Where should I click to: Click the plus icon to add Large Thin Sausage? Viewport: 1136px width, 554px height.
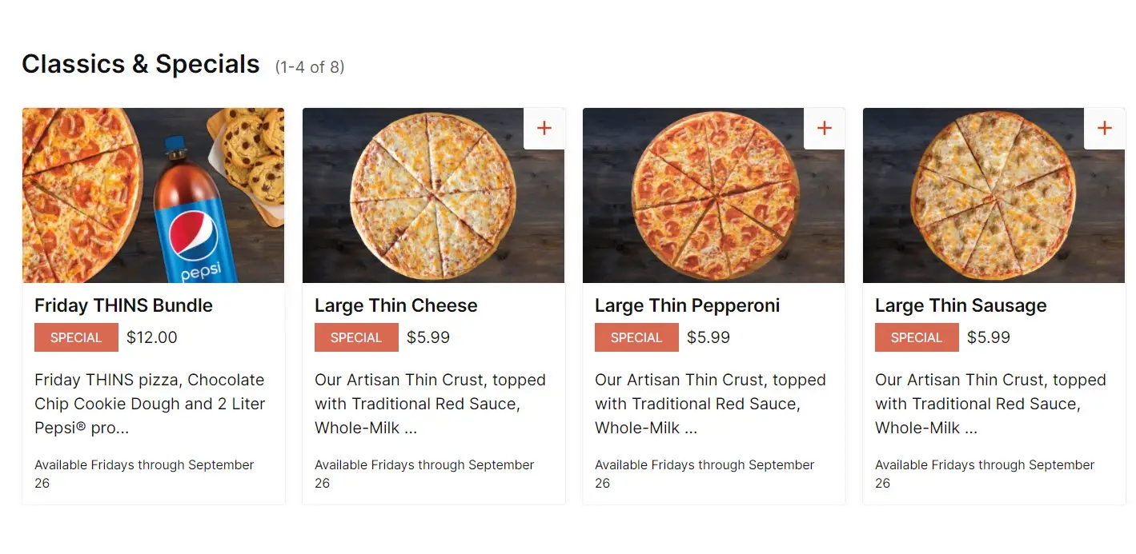[1104, 128]
